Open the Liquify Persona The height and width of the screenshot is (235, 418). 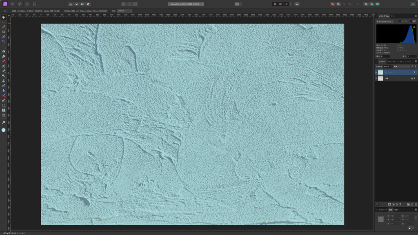(x=12, y=4)
